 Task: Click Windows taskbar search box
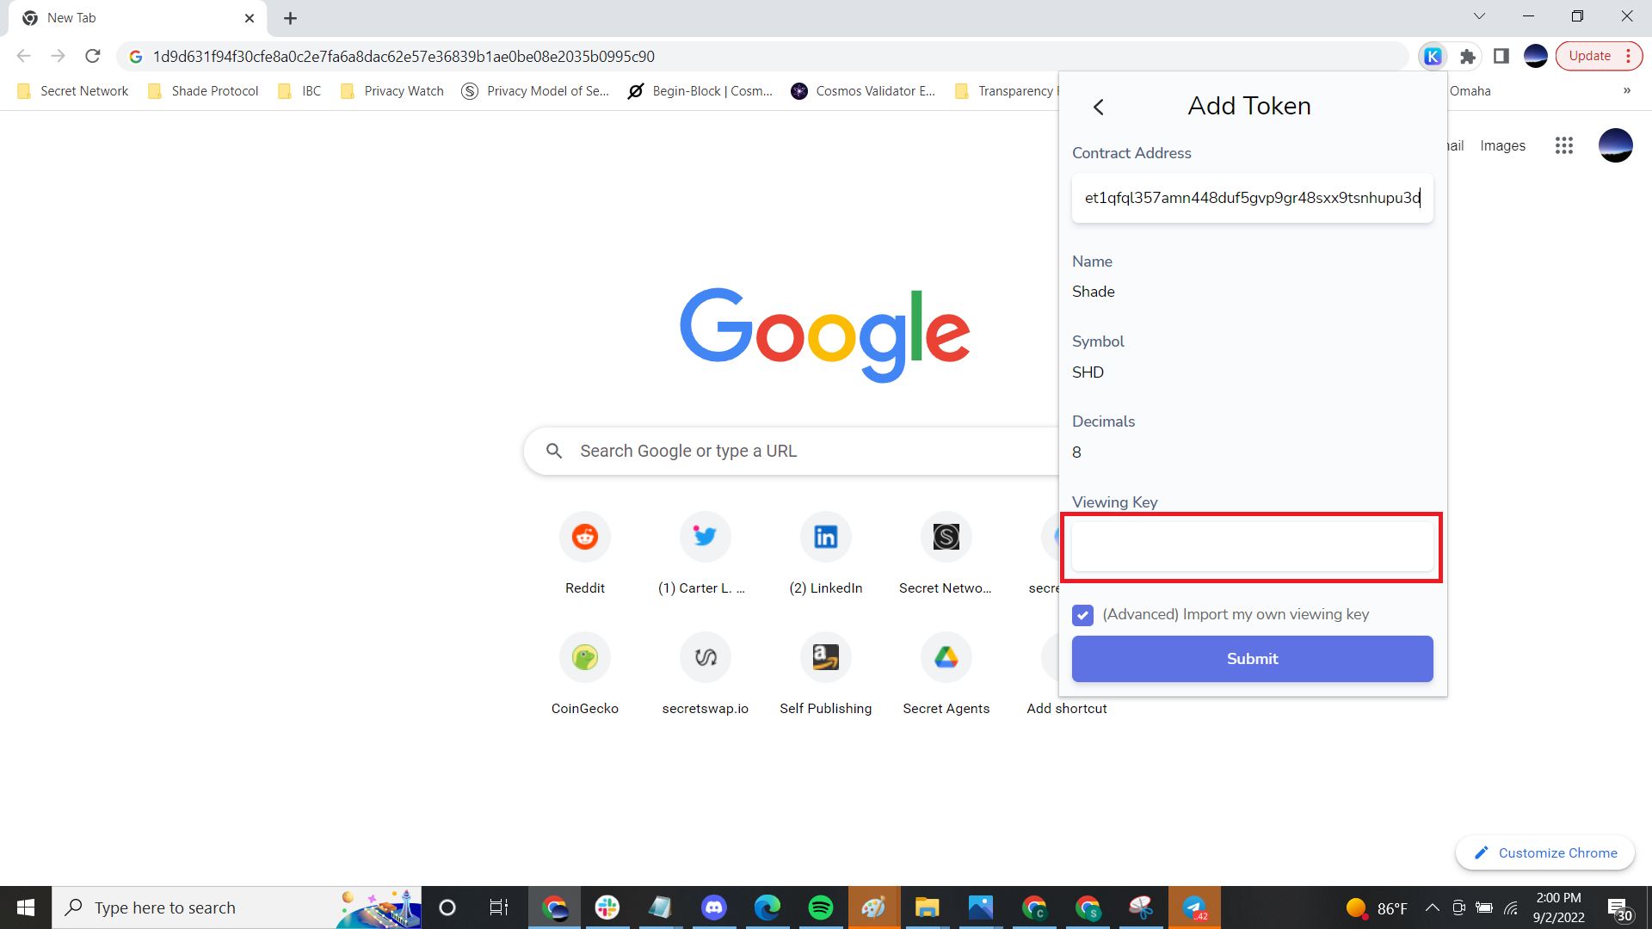tap(237, 907)
